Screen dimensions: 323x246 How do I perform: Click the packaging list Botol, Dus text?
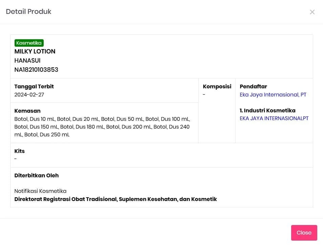point(102,127)
